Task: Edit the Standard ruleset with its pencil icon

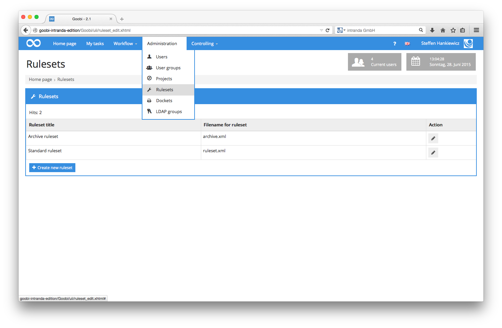Action: (433, 152)
